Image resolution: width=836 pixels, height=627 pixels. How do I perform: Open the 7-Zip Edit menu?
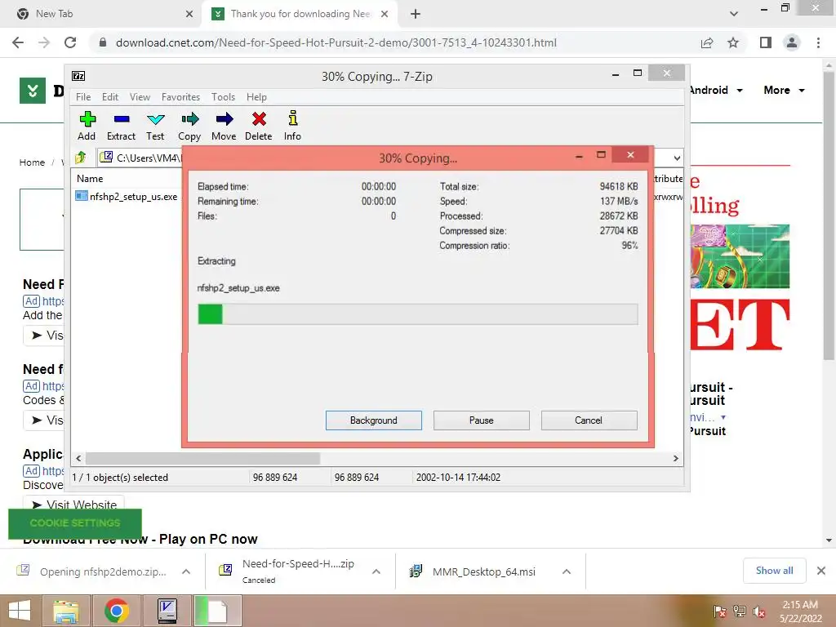[x=110, y=97]
